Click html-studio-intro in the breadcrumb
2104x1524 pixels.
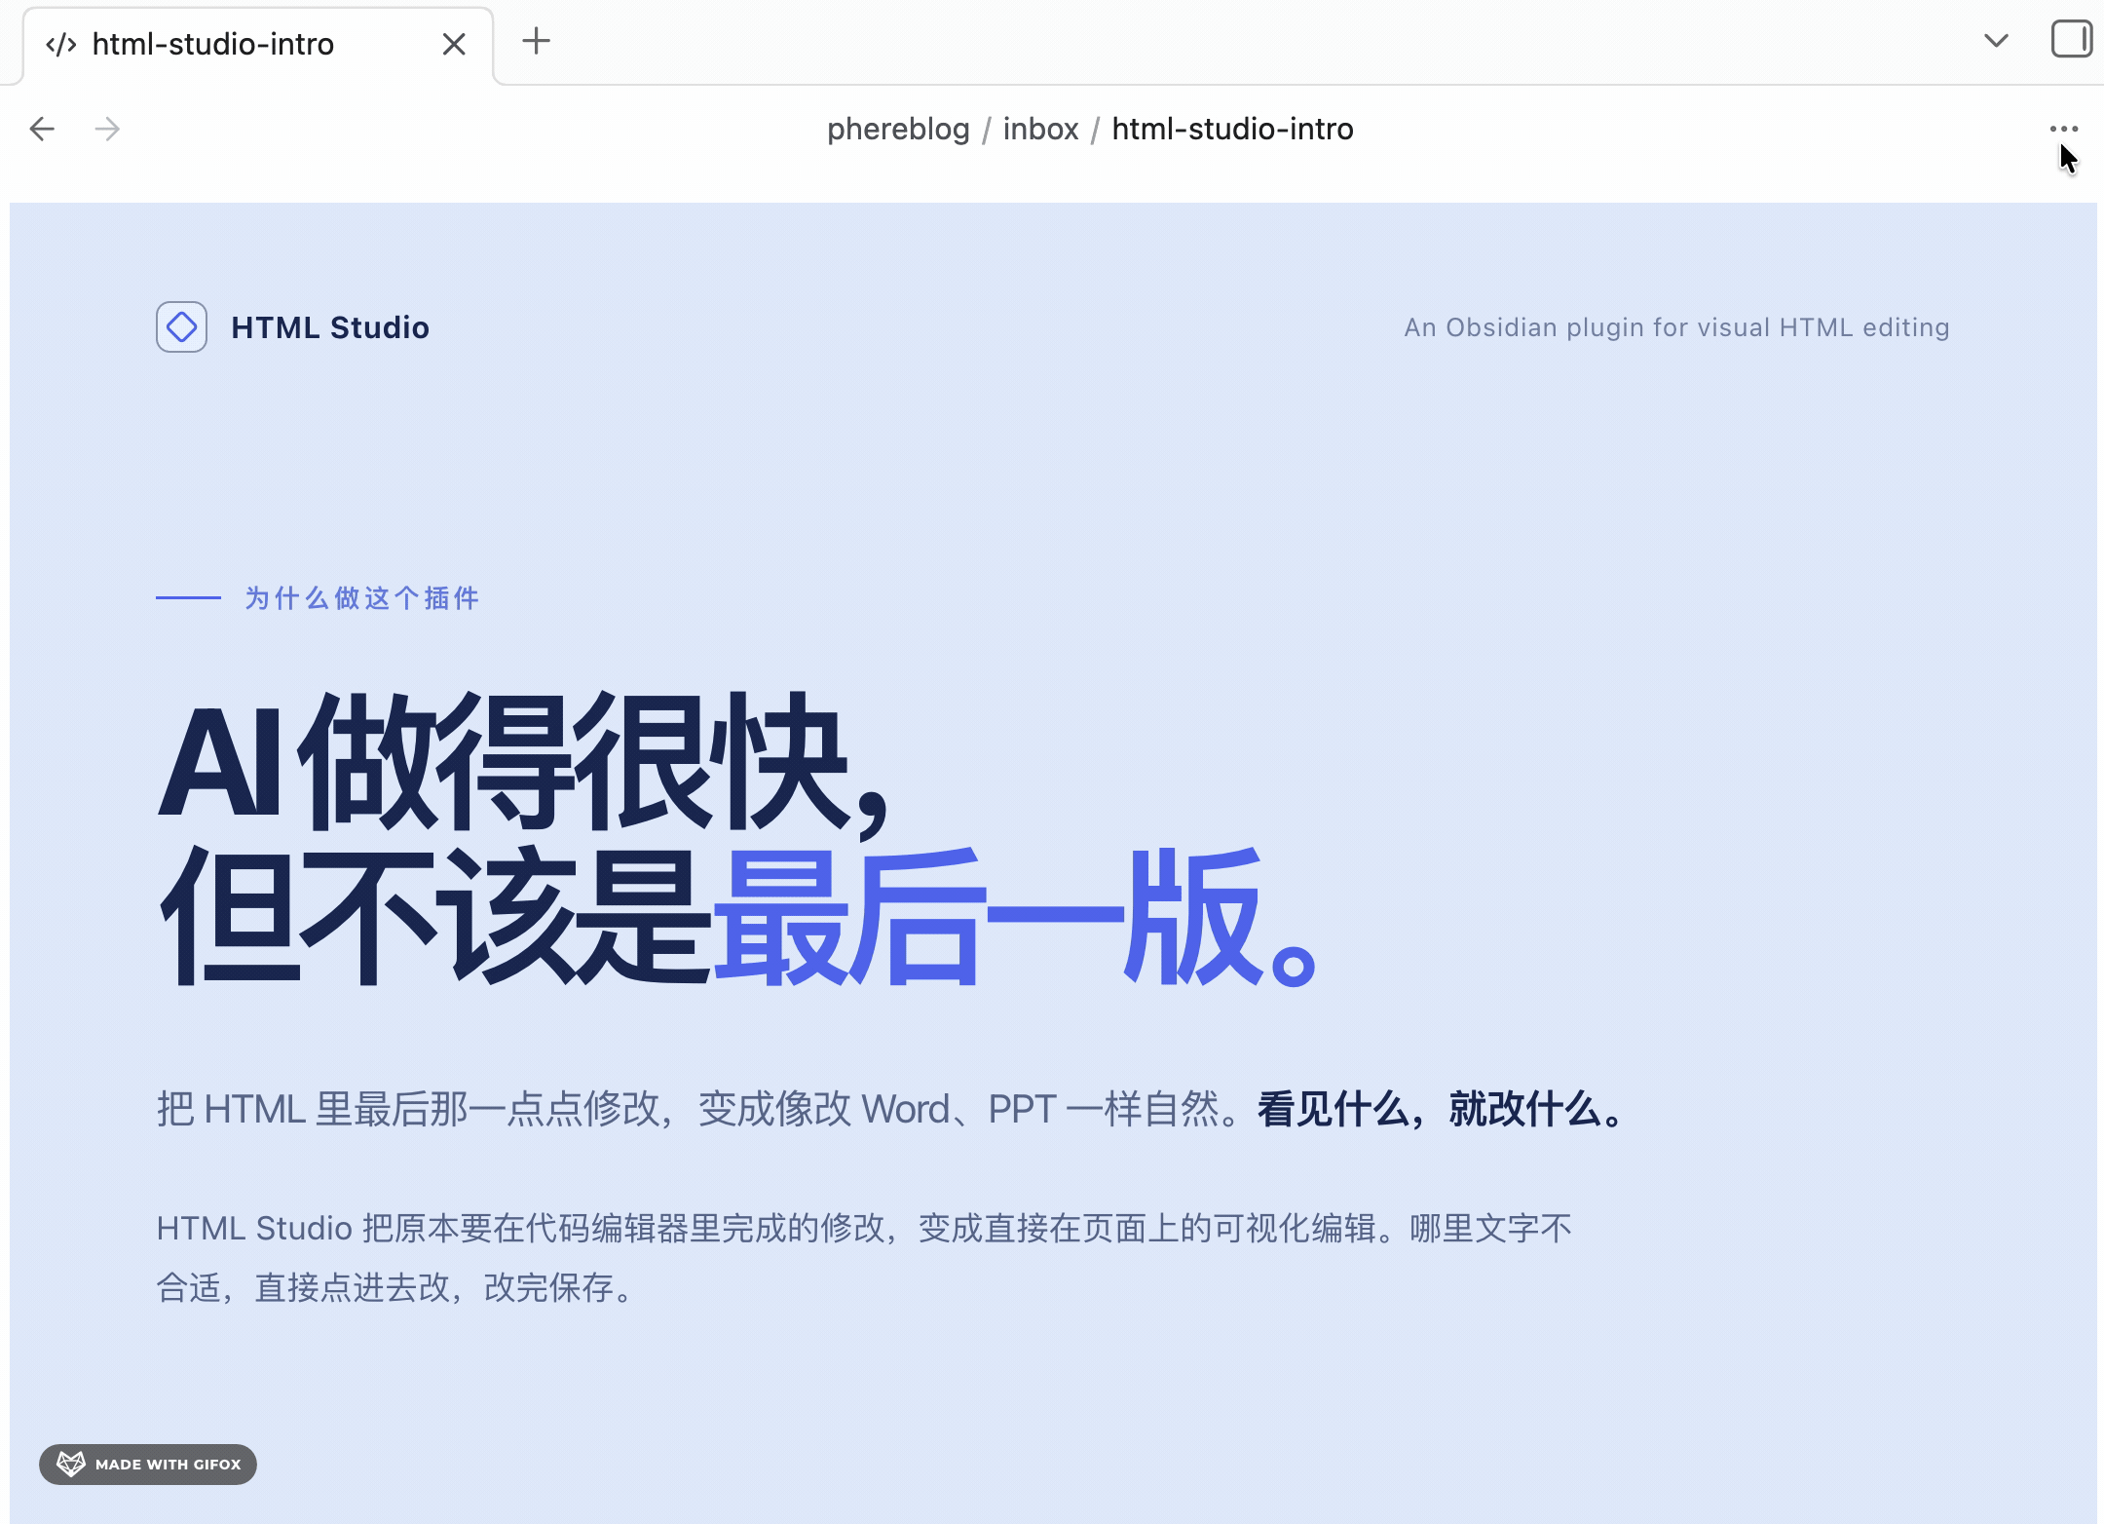point(1232,129)
